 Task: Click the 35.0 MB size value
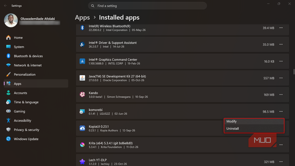pos(268,45)
